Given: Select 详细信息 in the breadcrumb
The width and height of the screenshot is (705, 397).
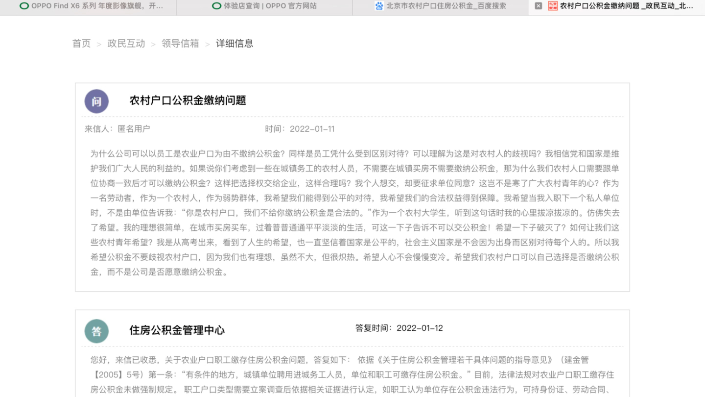Looking at the screenshot, I should (234, 44).
